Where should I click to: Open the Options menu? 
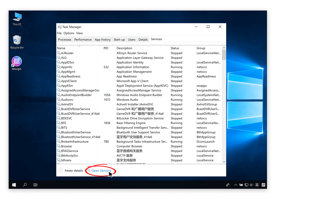[x=69, y=33]
